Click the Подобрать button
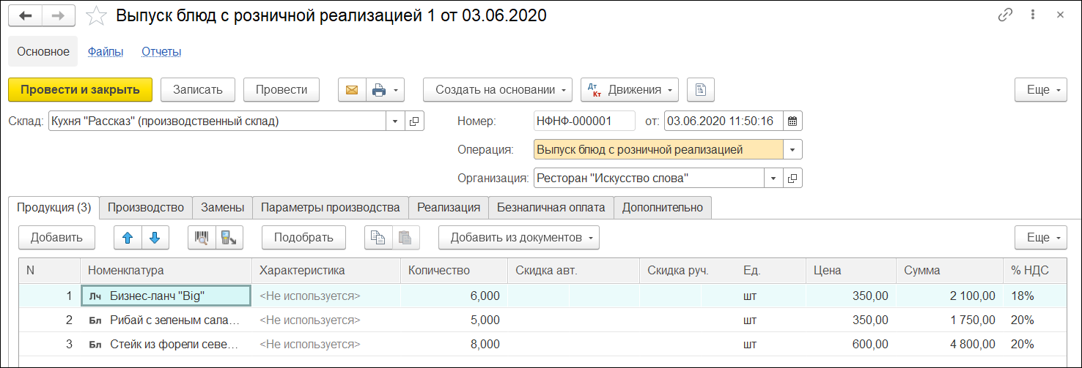This screenshot has width=1082, height=368. 303,237
